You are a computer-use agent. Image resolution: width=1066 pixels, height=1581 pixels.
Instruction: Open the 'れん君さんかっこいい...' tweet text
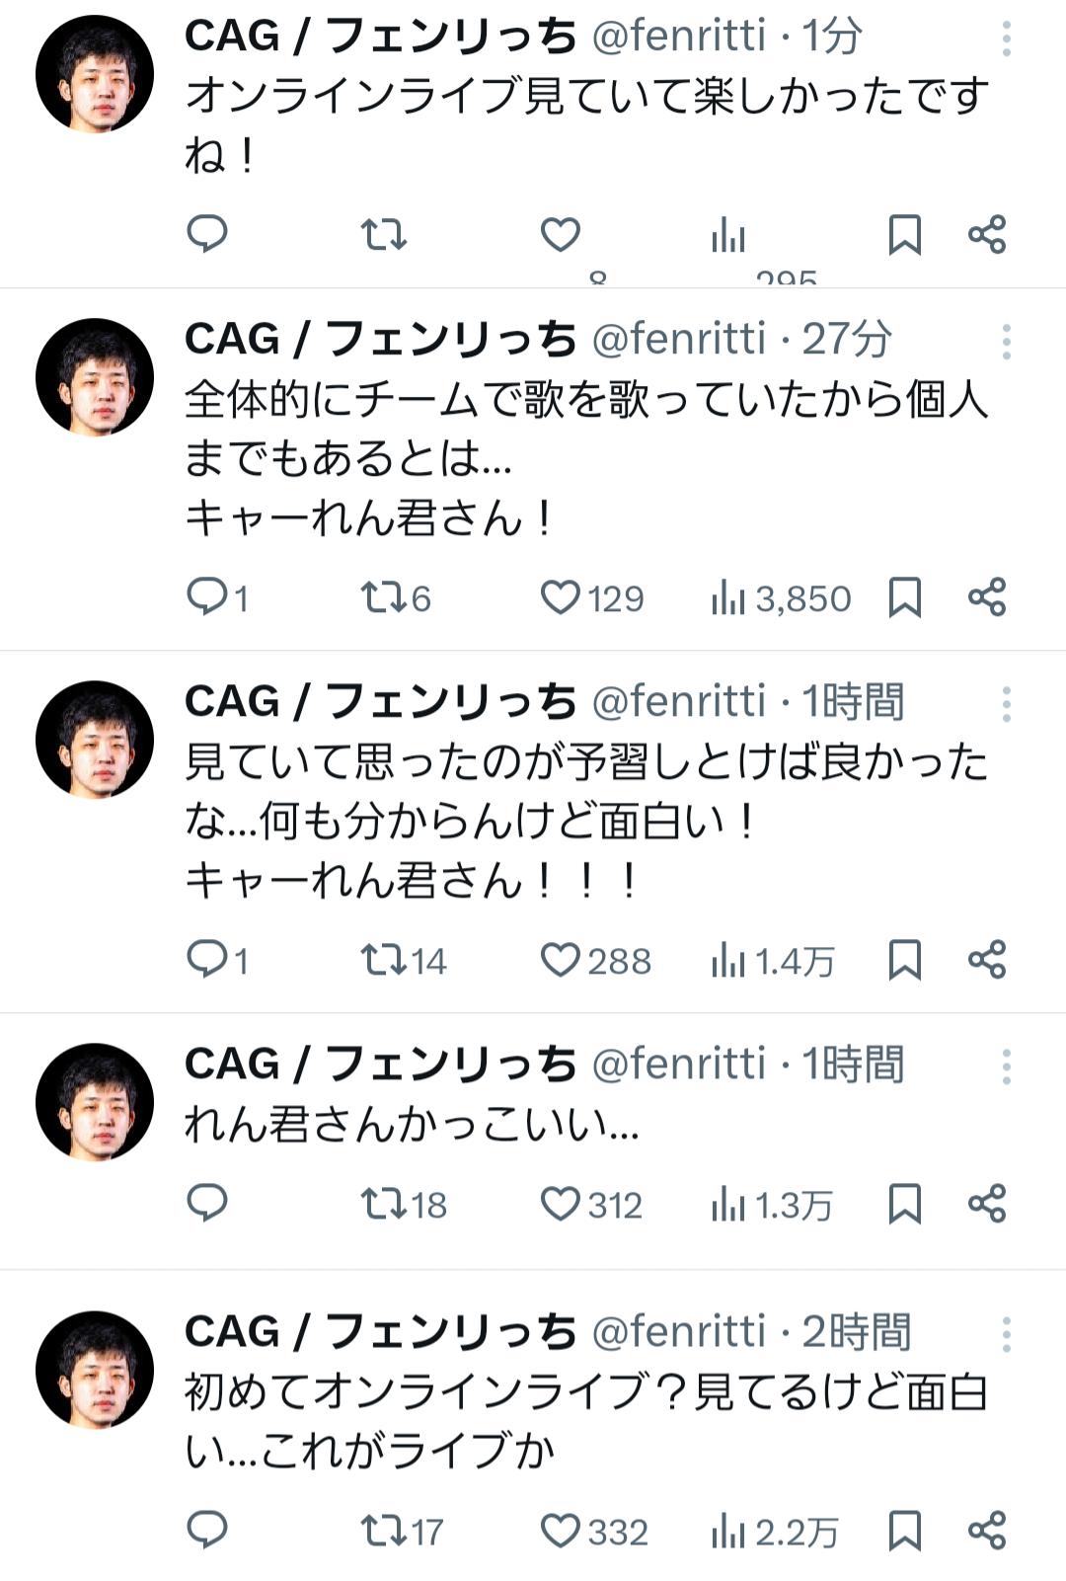click(x=412, y=1124)
